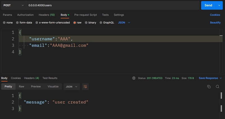Open the Send button options arrow
The image size is (225, 119).
pos(219,5)
